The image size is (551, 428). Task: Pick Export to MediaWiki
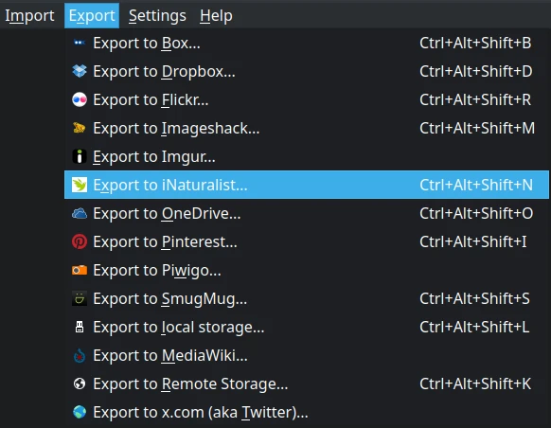(307, 355)
